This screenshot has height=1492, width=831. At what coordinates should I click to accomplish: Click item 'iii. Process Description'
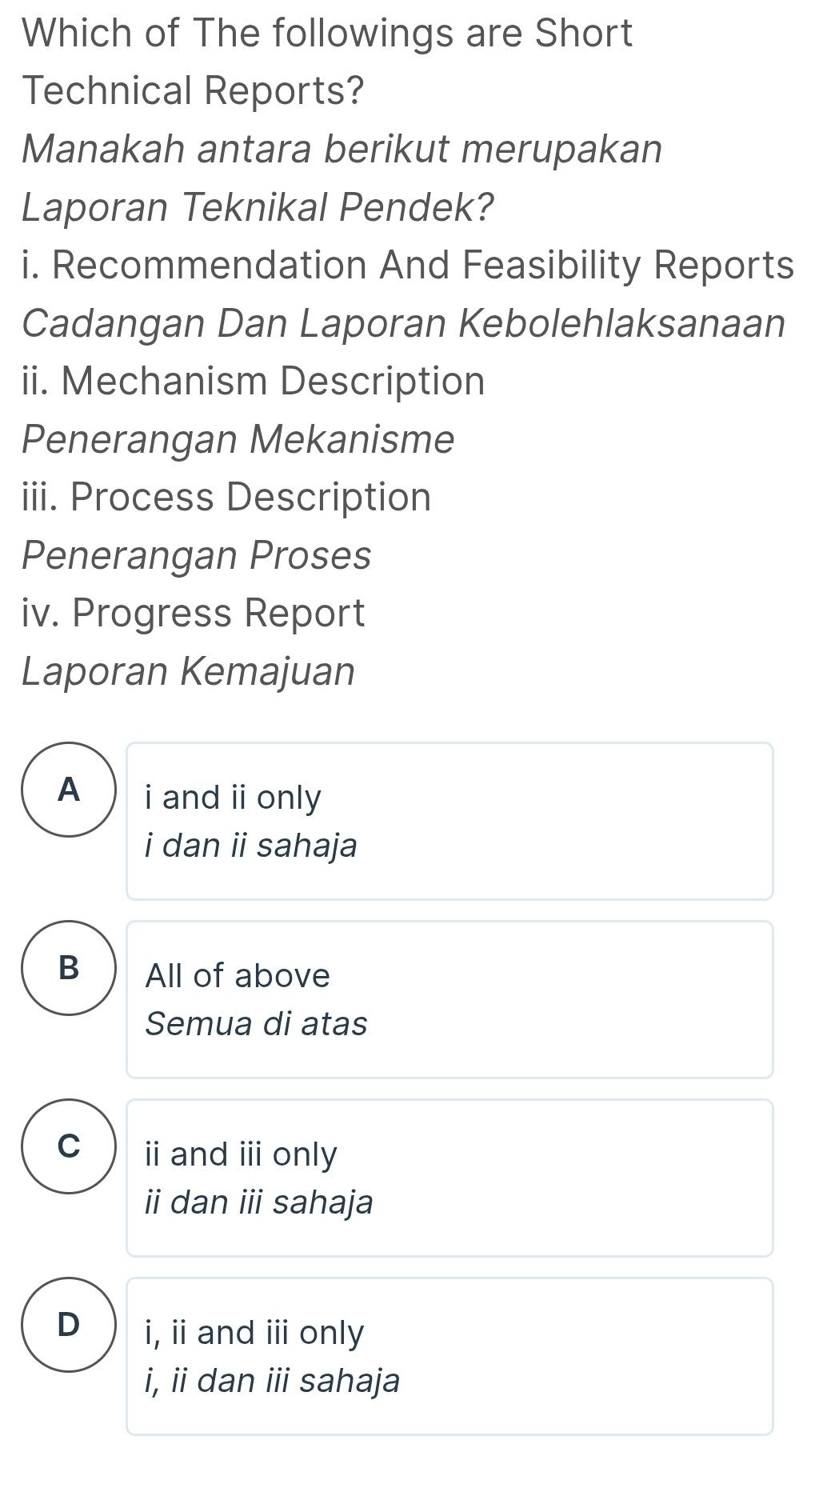226,497
